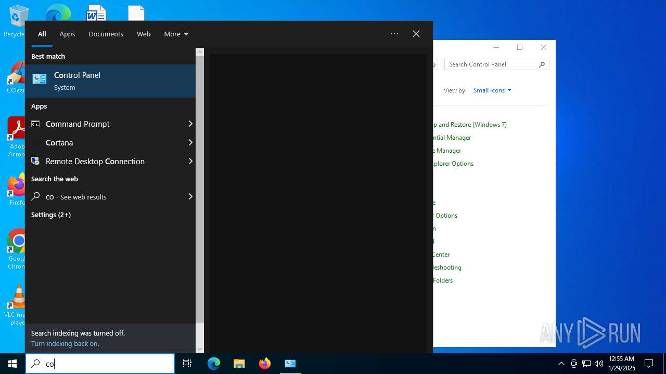Click the taskbar search box
This screenshot has width=666, height=374.
(x=100, y=364)
